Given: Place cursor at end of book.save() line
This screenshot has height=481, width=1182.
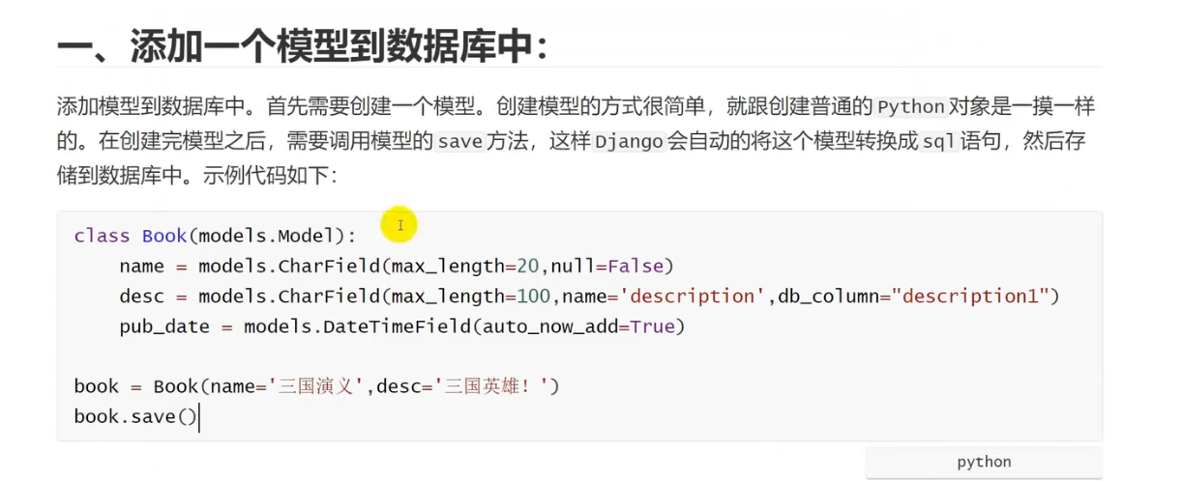Looking at the screenshot, I should click(x=197, y=416).
